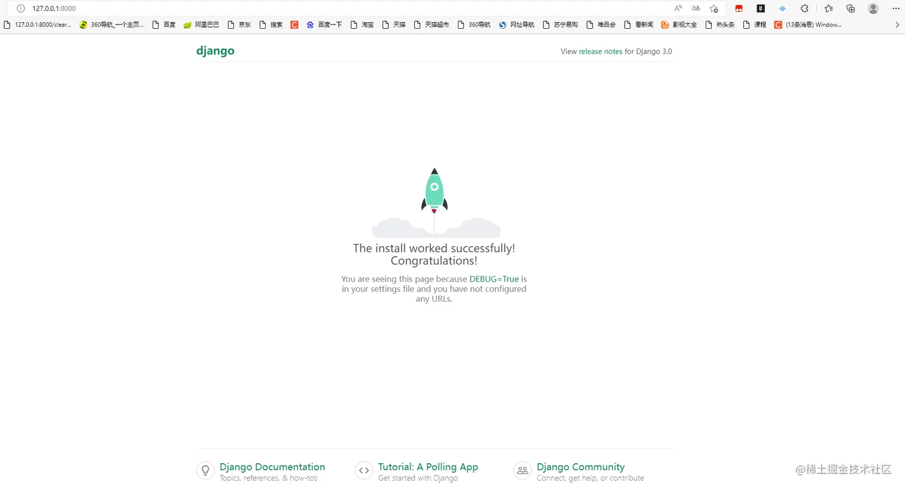The height and width of the screenshot is (489, 905).
Task: Open the 影视大全 bookmark
Action: [x=679, y=25]
